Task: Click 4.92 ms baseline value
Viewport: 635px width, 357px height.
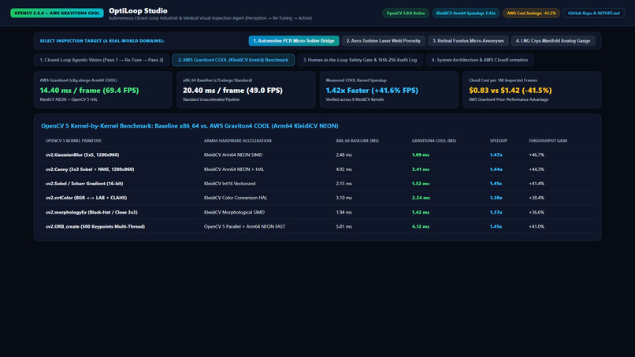Action: (x=343, y=169)
